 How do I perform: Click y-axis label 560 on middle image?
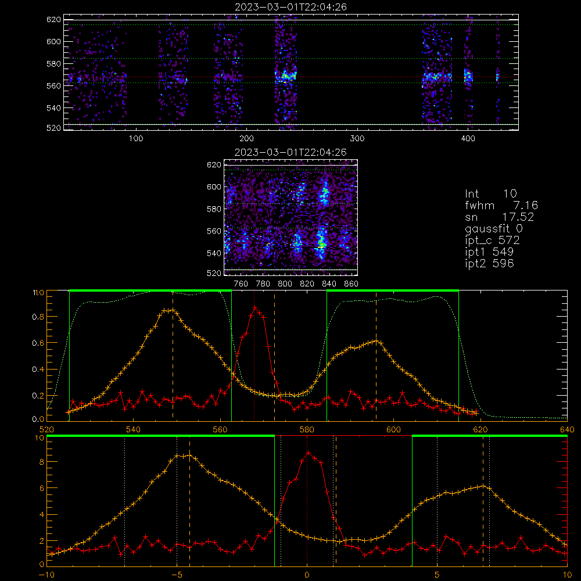coord(214,231)
